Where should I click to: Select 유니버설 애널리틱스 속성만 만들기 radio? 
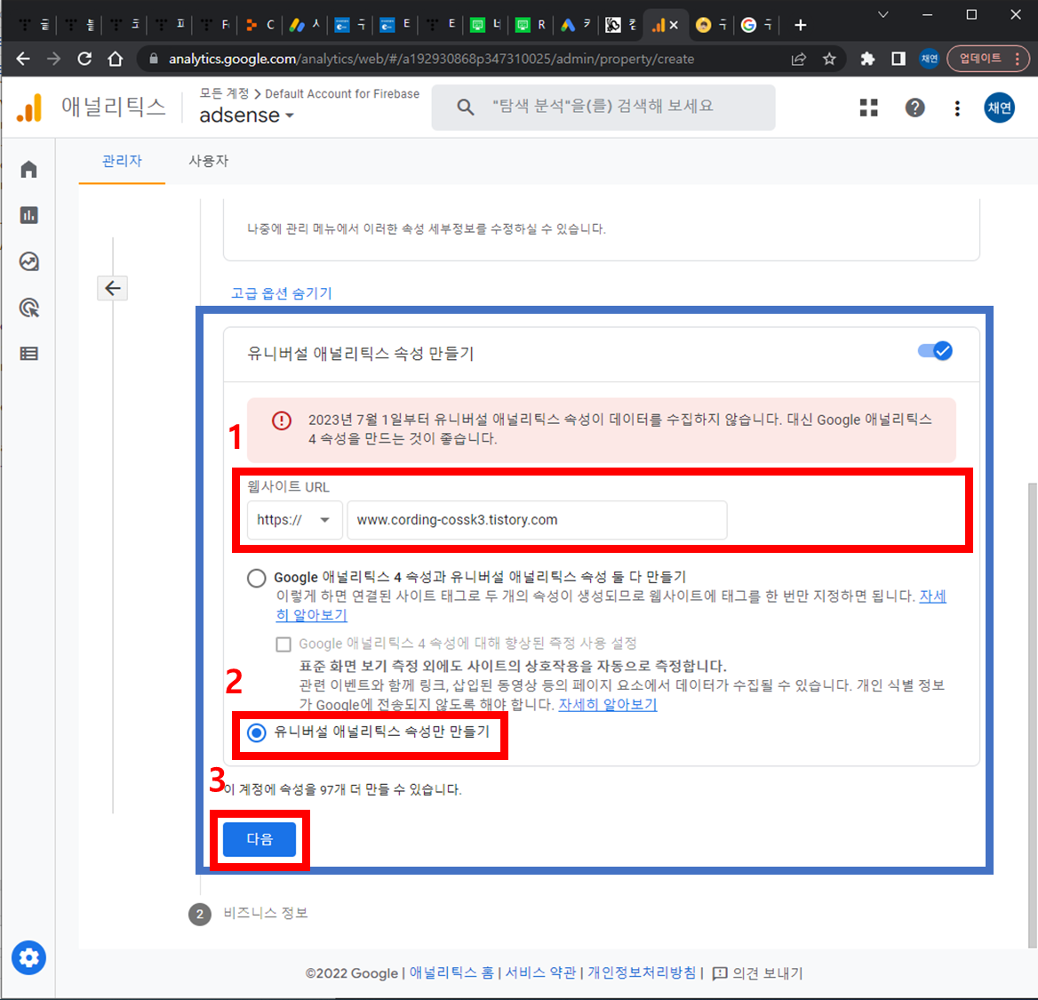(256, 732)
